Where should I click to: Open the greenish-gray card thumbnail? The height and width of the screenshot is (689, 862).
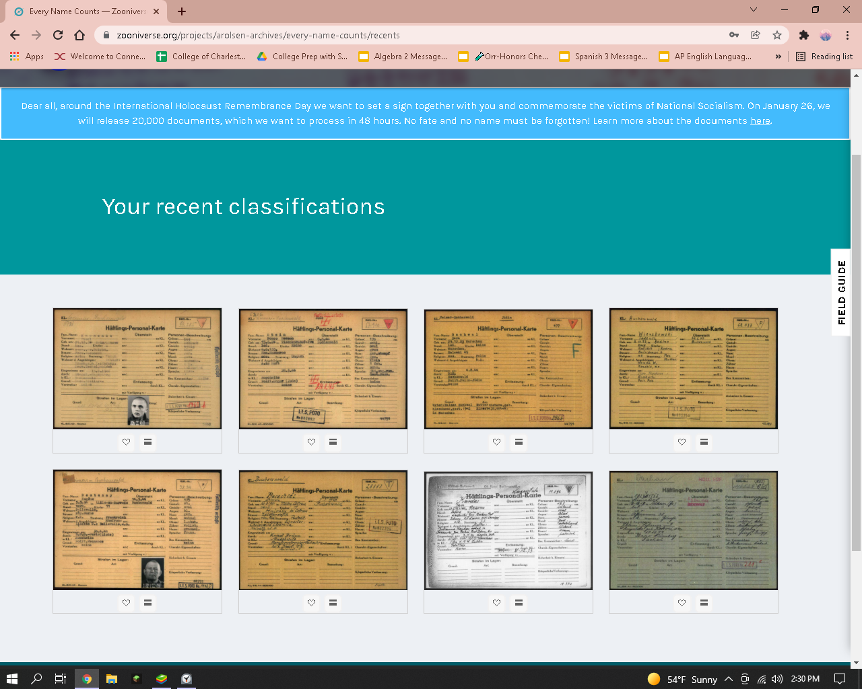tap(694, 530)
